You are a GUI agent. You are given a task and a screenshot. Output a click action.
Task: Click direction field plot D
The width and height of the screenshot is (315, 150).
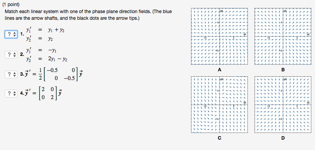[283, 104]
